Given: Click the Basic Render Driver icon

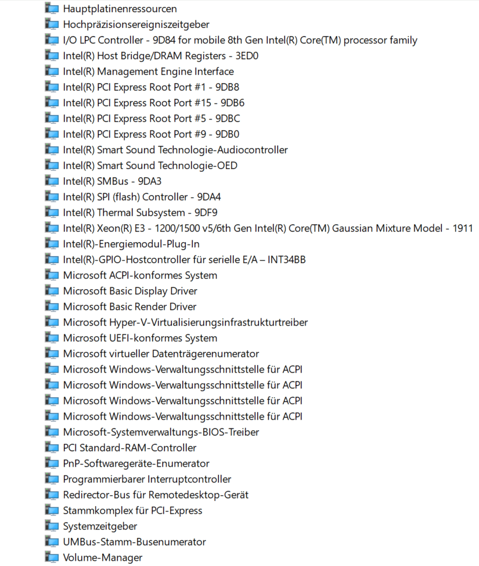Looking at the screenshot, I should pos(52,307).
